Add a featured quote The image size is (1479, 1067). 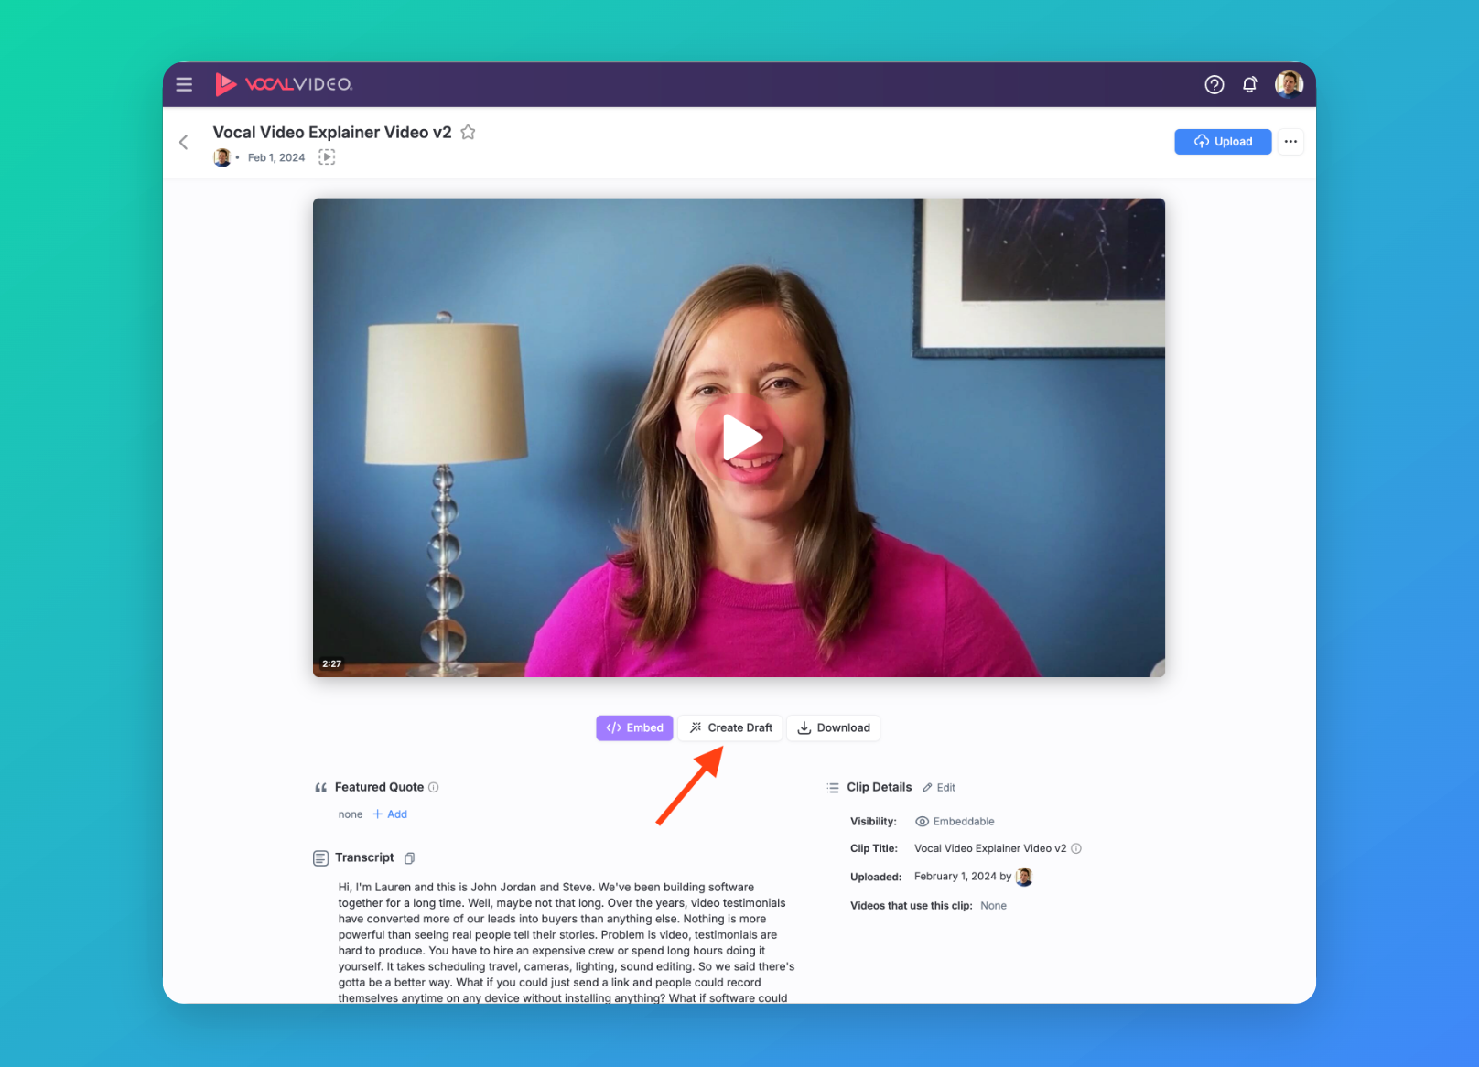pyautogui.click(x=391, y=814)
